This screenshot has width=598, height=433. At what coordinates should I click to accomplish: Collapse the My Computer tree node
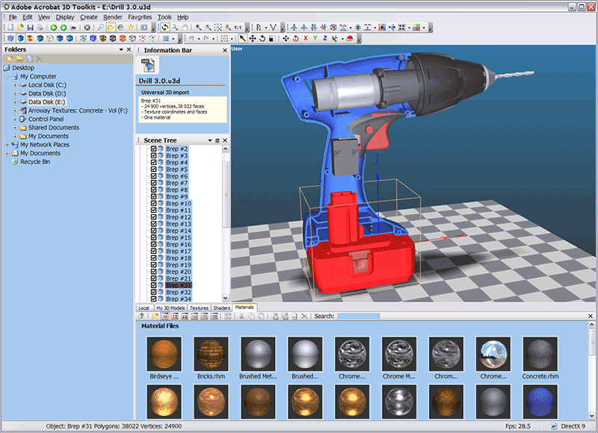point(7,76)
